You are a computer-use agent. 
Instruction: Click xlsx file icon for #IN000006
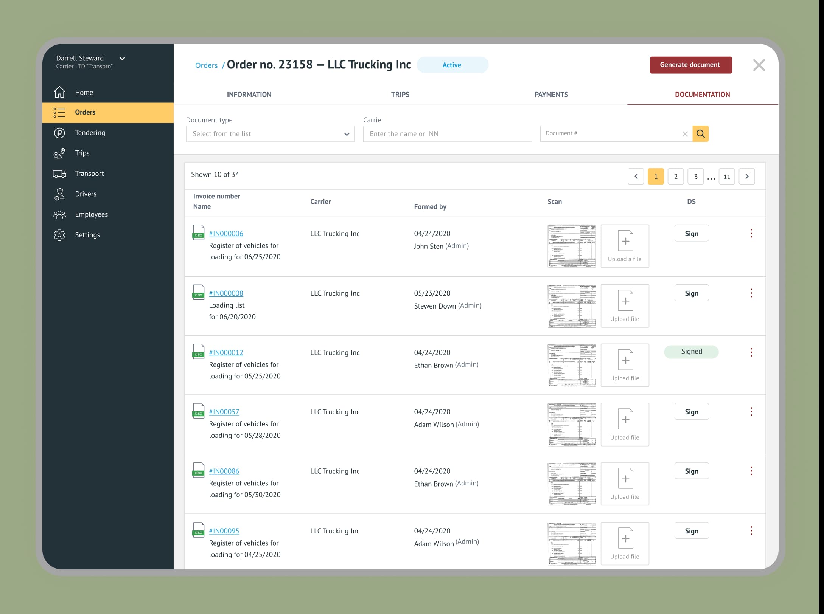[x=198, y=232]
